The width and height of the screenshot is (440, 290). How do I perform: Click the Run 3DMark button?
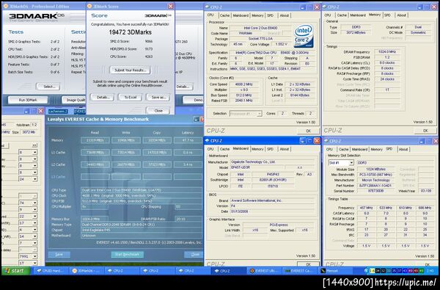click(x=28, y=100)
